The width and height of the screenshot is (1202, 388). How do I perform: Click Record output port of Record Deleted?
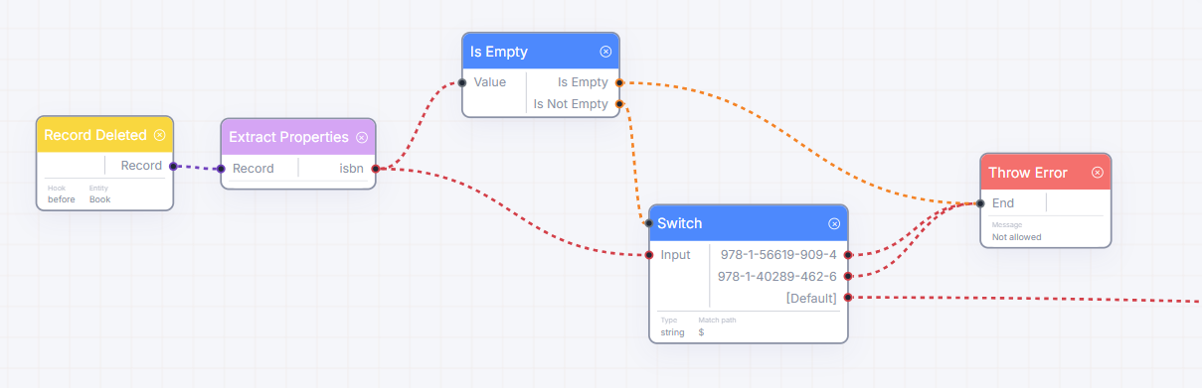coord(173,167)
